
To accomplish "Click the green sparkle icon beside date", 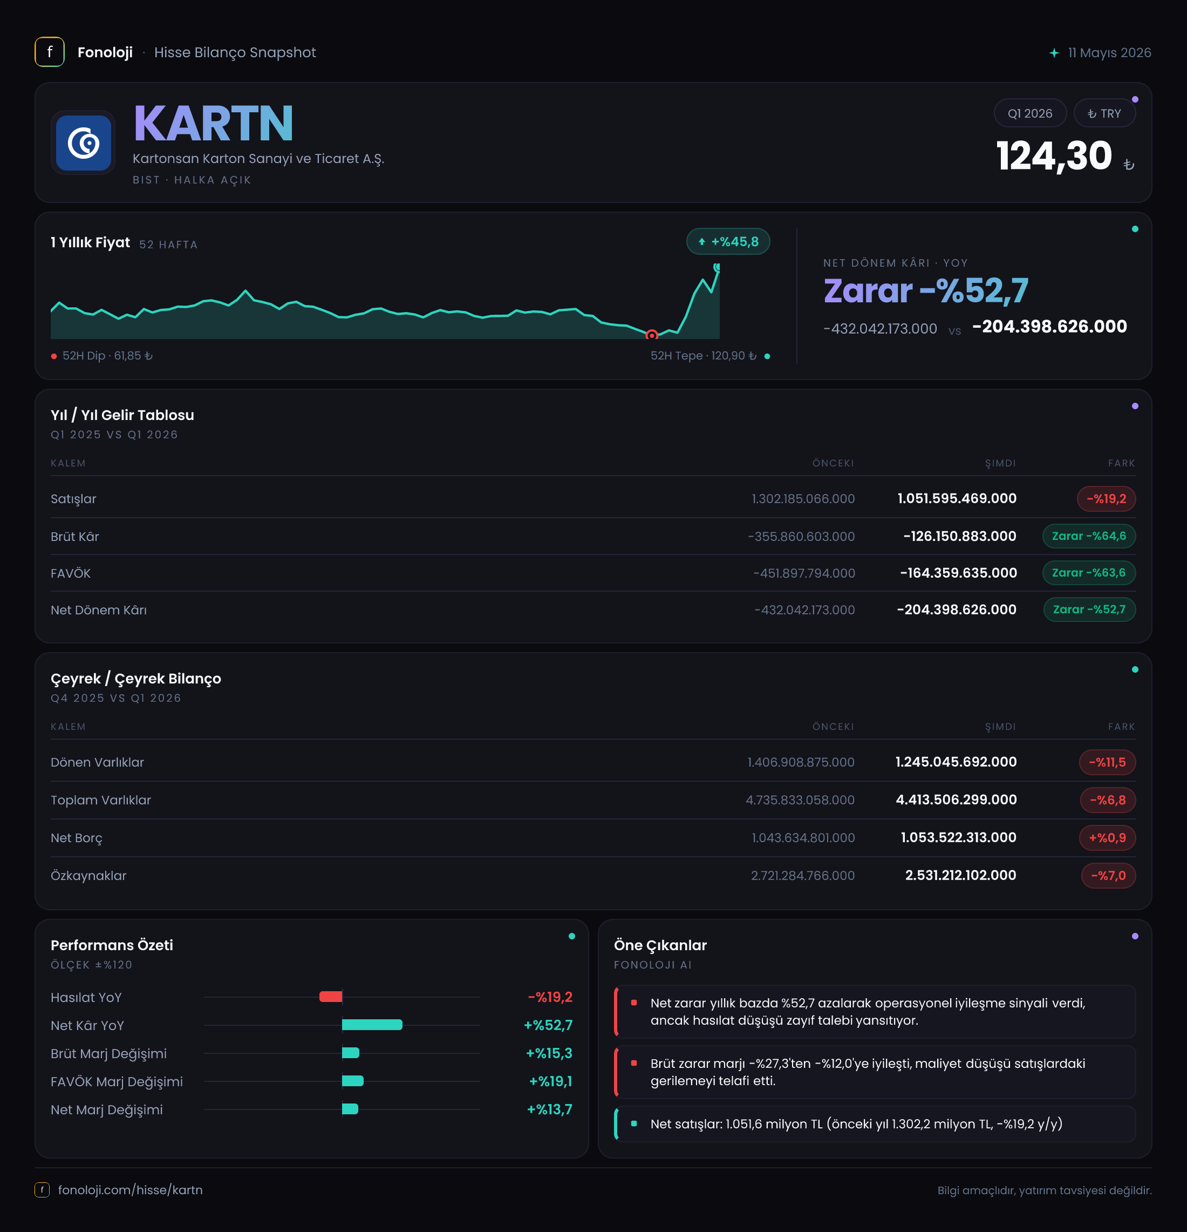I will click(x=1054, y=53).
